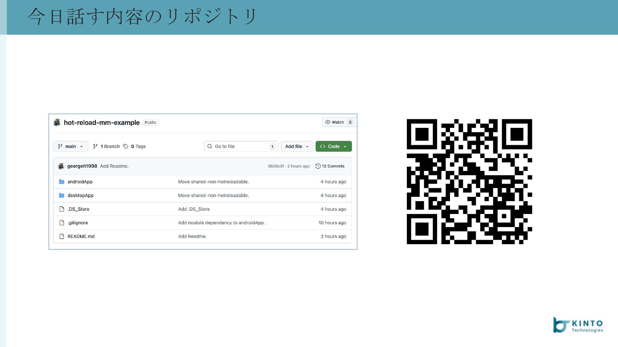Expand the Add file dropdown
This screenshot has width=618, height=347.
click(x=296, y=147)
